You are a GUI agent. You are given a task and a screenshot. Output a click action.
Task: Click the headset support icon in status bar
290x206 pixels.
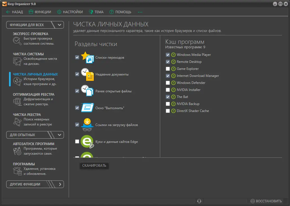click(x=199, y=201)
